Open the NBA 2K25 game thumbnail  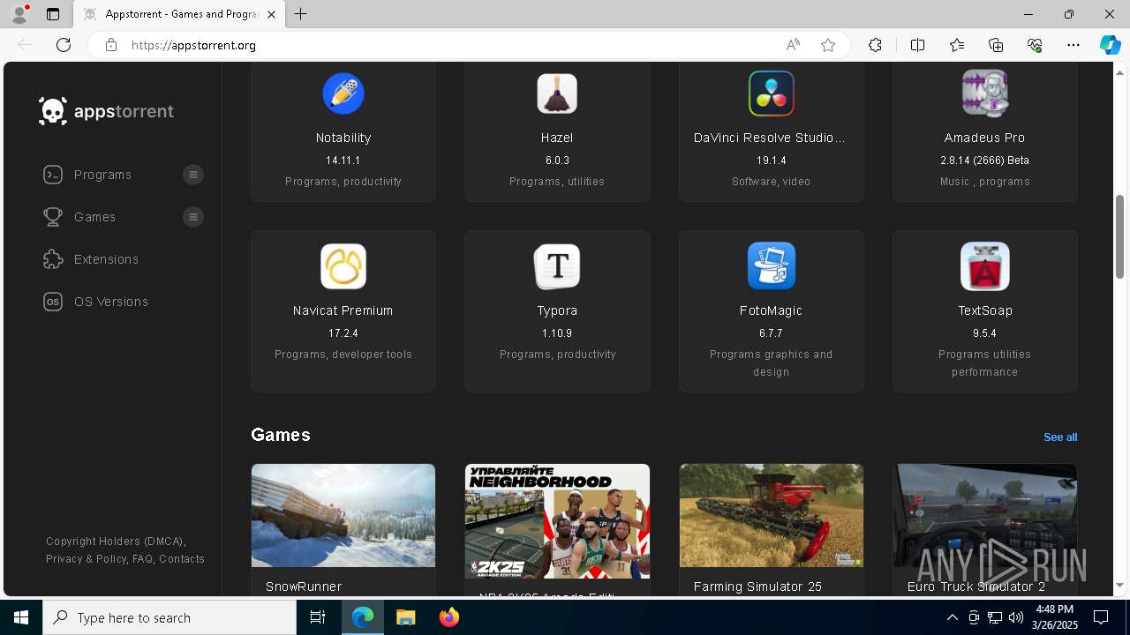(557, 521)
